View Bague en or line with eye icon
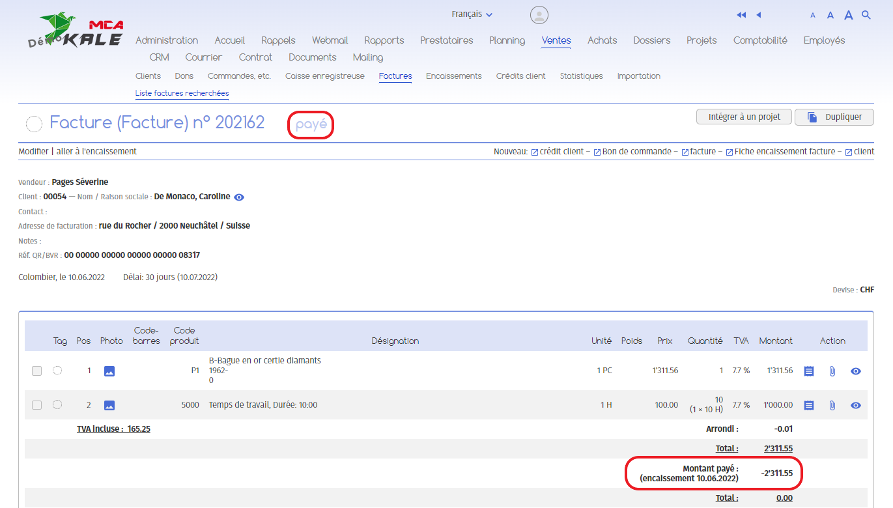This screenshot has height=508, width=893. 856,371
